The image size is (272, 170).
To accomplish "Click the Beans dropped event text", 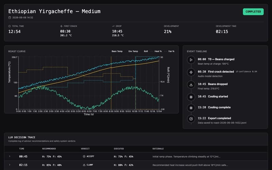I will pos(218,84).
